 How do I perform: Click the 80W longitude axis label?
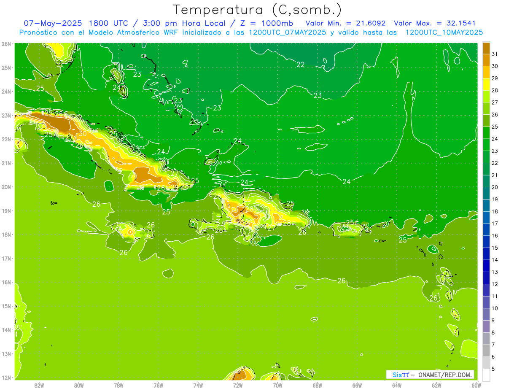[79, 385]
